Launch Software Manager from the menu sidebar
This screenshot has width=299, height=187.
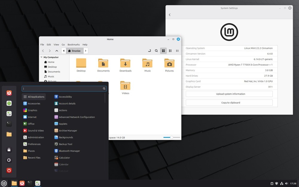click(9, 103)
